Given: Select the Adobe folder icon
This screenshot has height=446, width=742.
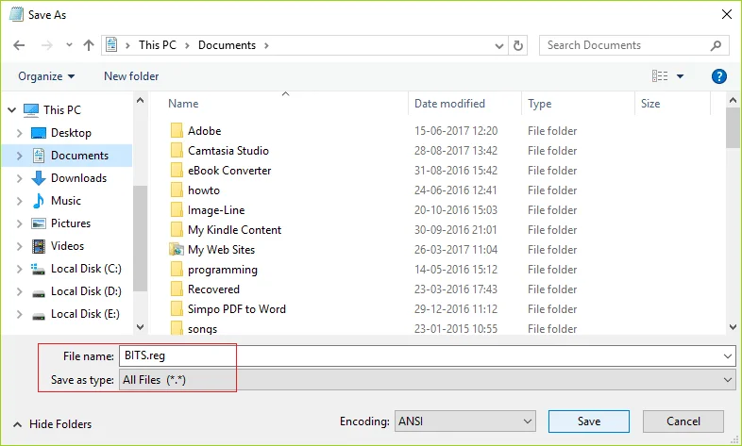Looking at the screenshot, I should coord(177,131).
